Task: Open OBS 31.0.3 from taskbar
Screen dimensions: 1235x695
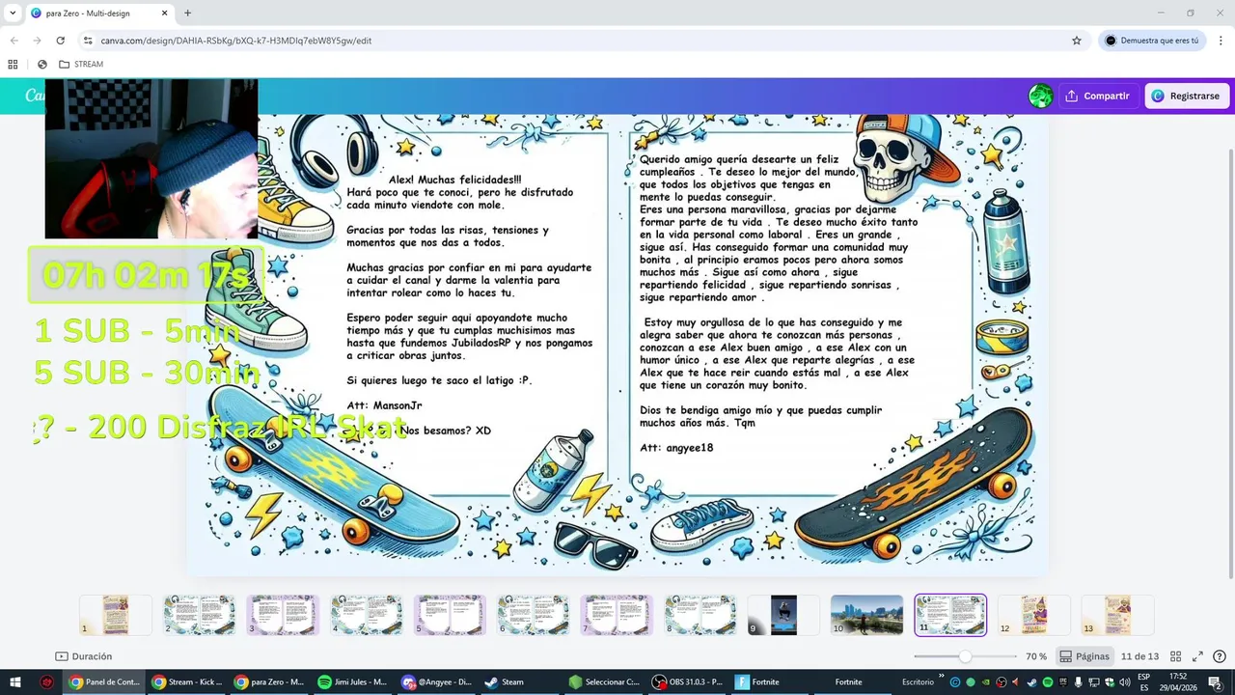Action: coord(687,681)
